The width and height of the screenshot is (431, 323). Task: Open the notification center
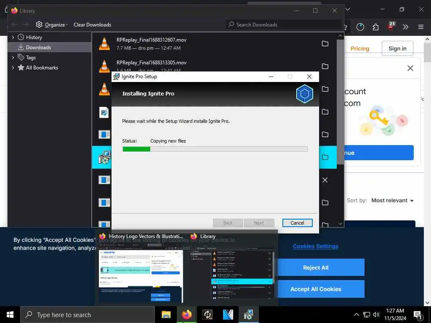(418, 315)
